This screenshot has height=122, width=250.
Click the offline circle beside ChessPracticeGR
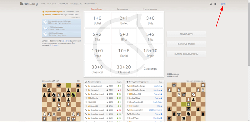click(127, 102)
